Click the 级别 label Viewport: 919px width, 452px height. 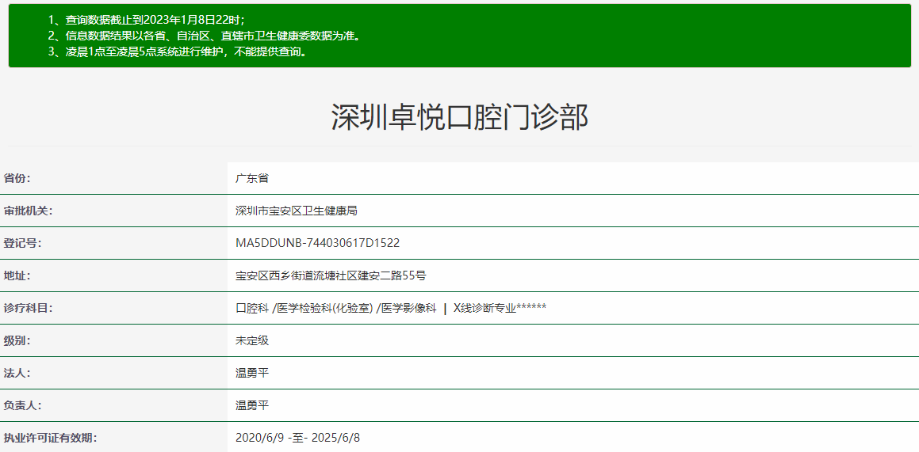coord(17,340)
